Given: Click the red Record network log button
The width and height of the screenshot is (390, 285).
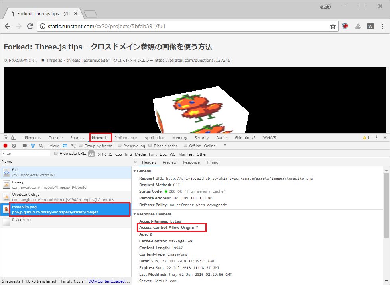Looking at the screenshot, I should 5,146.
